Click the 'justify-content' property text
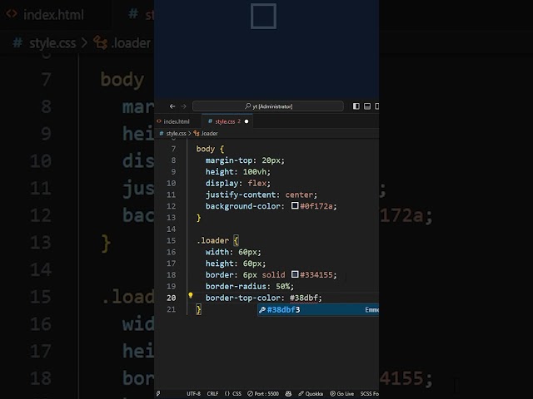 pos(241,195)
